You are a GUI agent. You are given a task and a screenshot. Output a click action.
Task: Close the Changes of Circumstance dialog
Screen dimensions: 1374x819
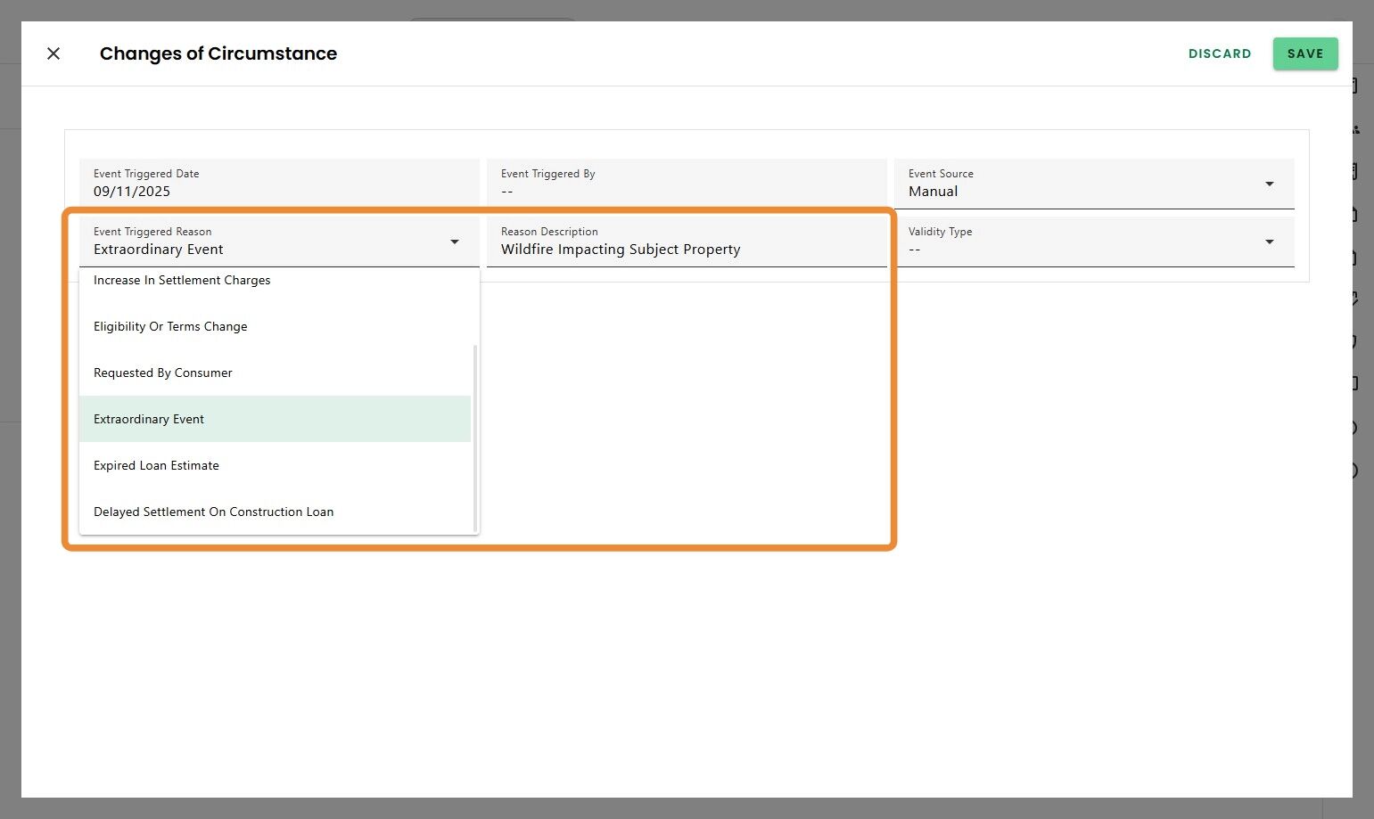pyautogui.click(x=53, y=53)
